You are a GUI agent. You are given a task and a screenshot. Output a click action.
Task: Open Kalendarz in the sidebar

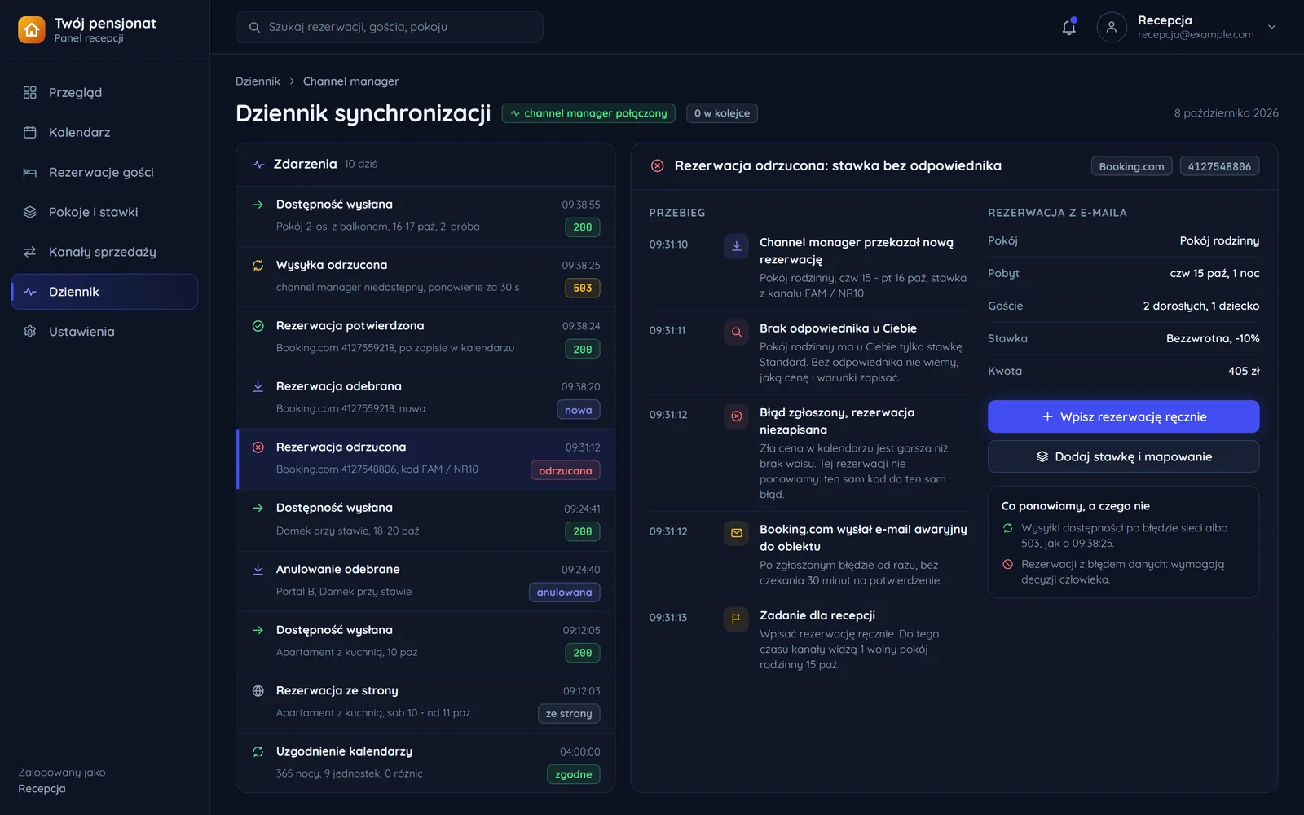(104, 132)
